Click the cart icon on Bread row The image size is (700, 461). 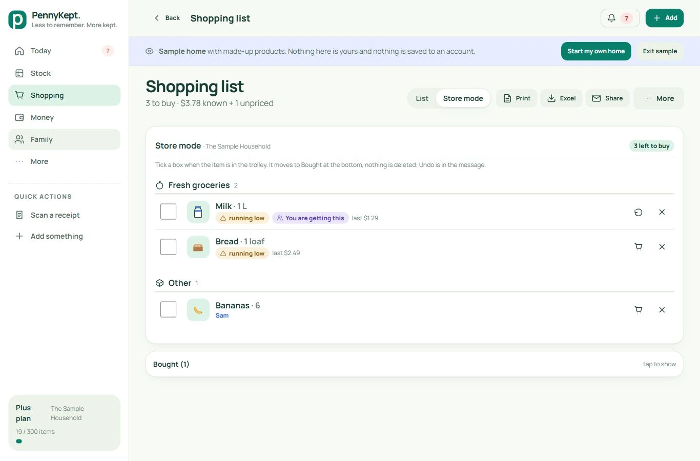pos(639,247)
